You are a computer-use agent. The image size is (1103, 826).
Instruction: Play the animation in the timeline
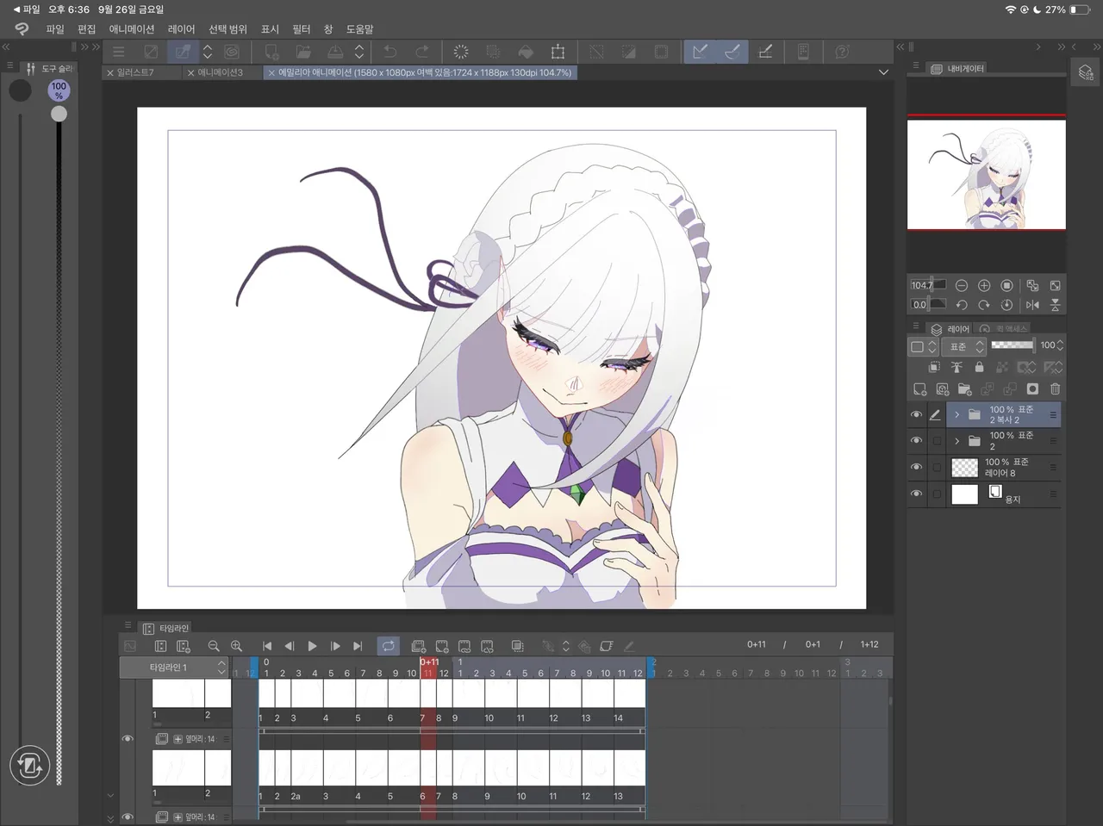tap(312, 646)
